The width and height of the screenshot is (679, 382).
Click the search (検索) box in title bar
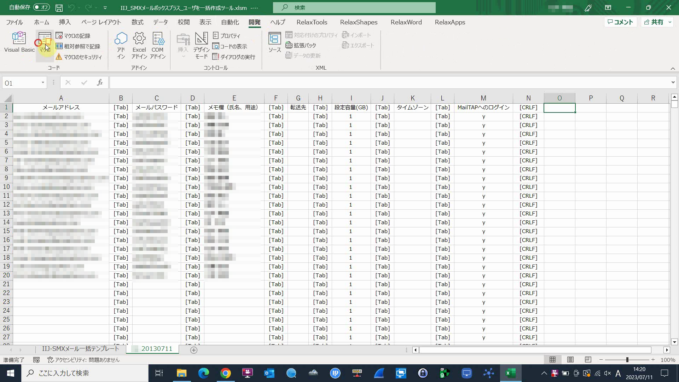354,7
